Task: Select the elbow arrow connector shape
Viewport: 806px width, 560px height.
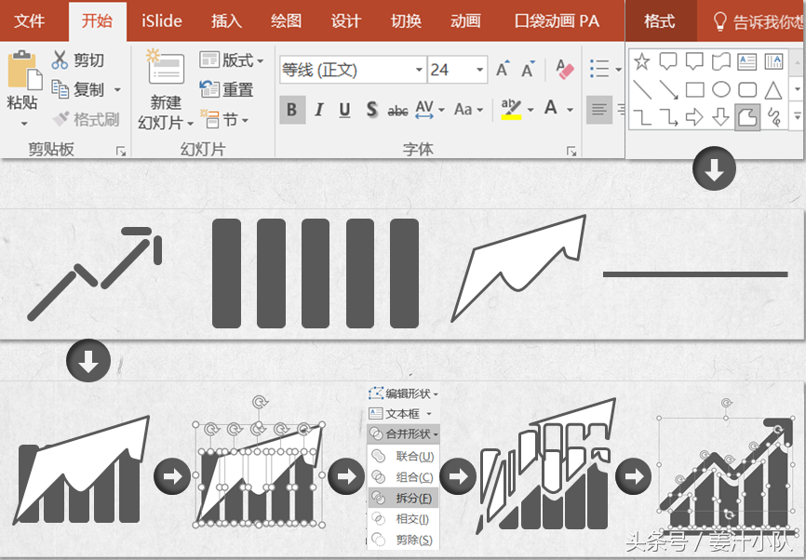Action: [668, 117]
